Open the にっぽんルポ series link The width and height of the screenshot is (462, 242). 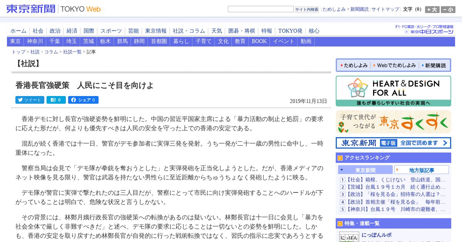click(377, 235)
